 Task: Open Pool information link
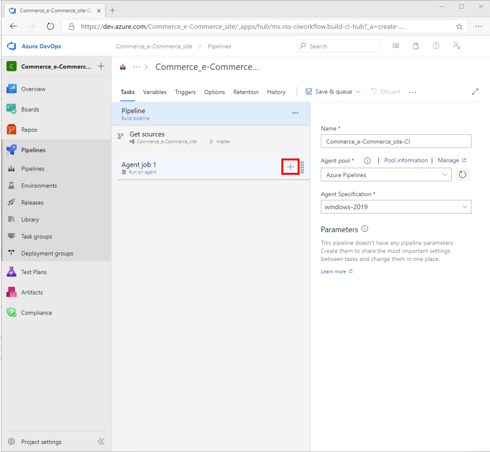406,160
